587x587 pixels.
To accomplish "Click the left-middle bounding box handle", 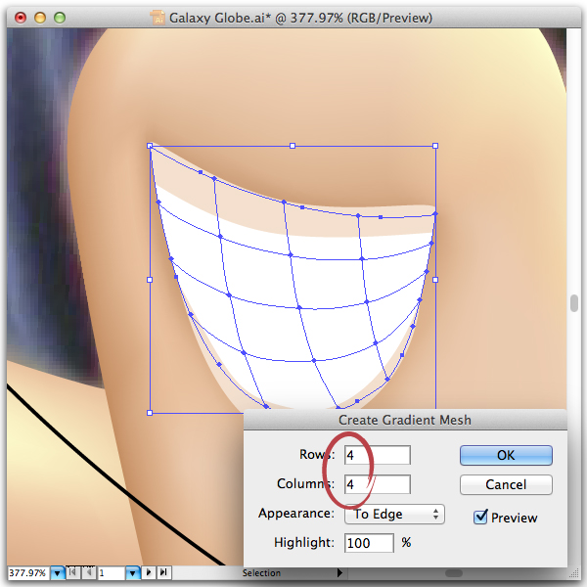I will 150,280.
